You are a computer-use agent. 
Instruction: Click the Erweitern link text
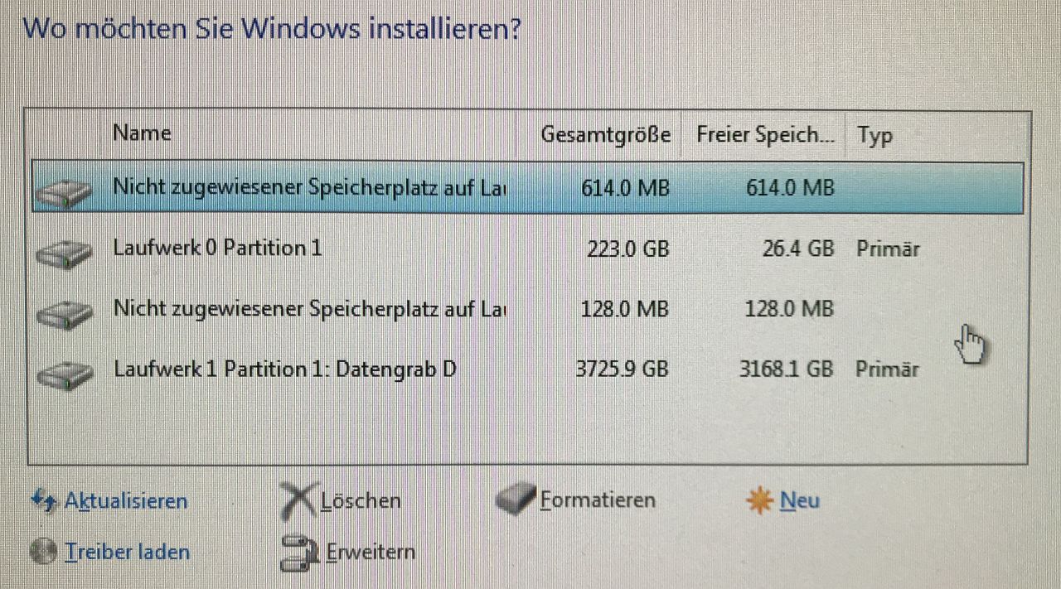click(371, 552)
